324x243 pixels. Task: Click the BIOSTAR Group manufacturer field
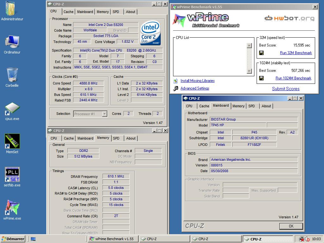coord(254,119)
